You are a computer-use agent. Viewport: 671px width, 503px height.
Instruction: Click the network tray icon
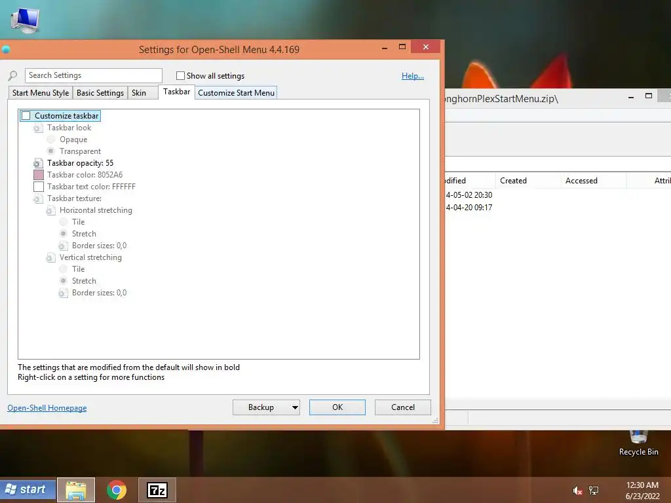(x=594, y=490)
